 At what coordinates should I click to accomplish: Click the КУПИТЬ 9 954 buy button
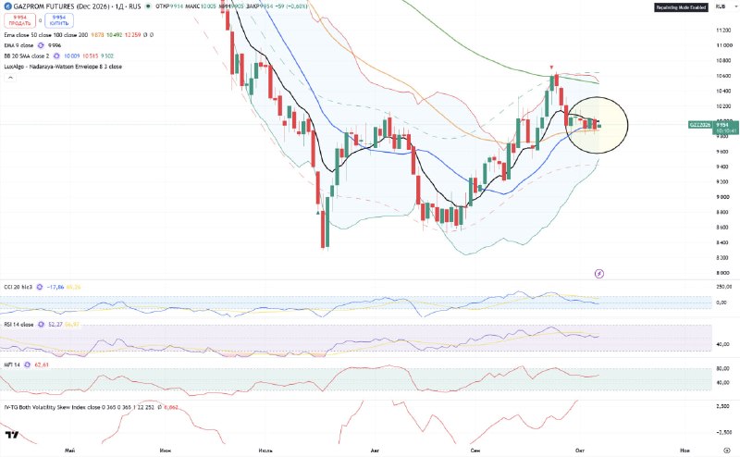(x=59, y=20)
